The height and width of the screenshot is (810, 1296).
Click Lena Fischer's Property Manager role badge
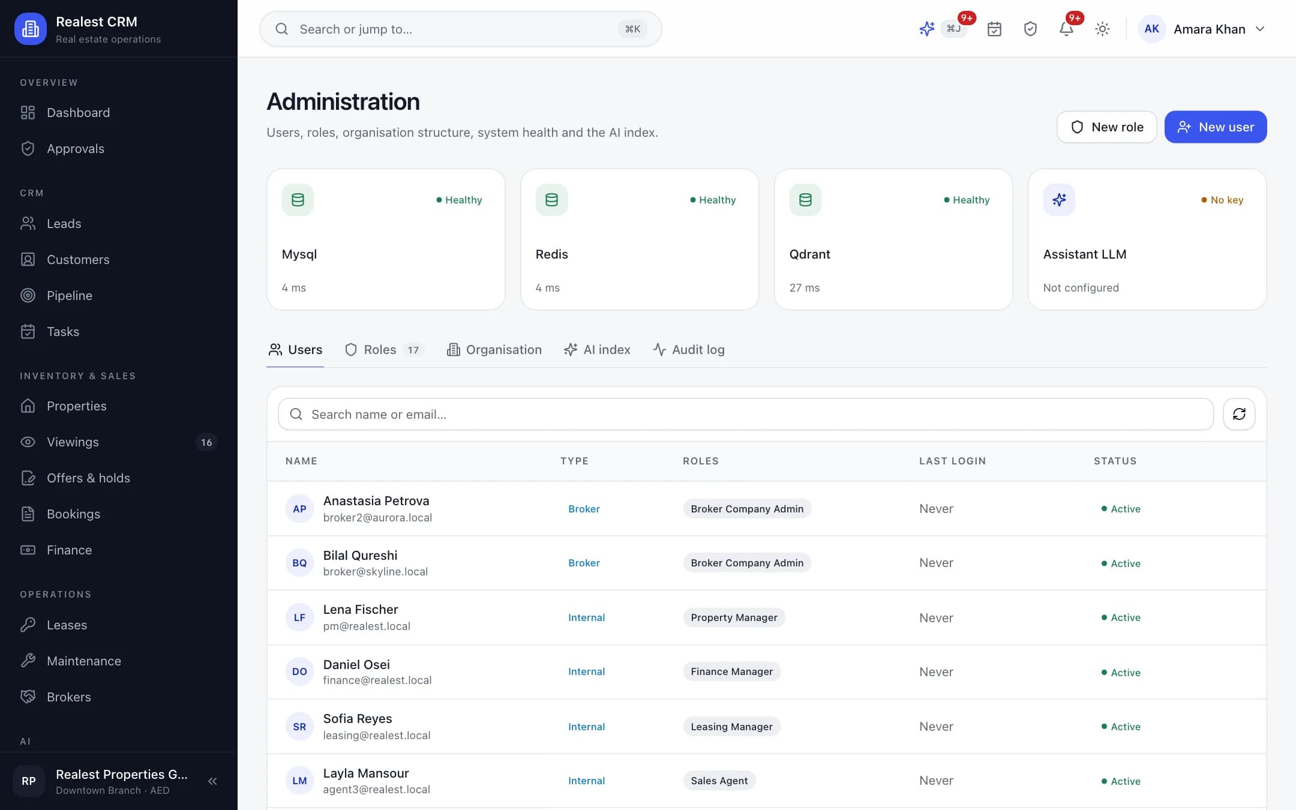(734, 617)
